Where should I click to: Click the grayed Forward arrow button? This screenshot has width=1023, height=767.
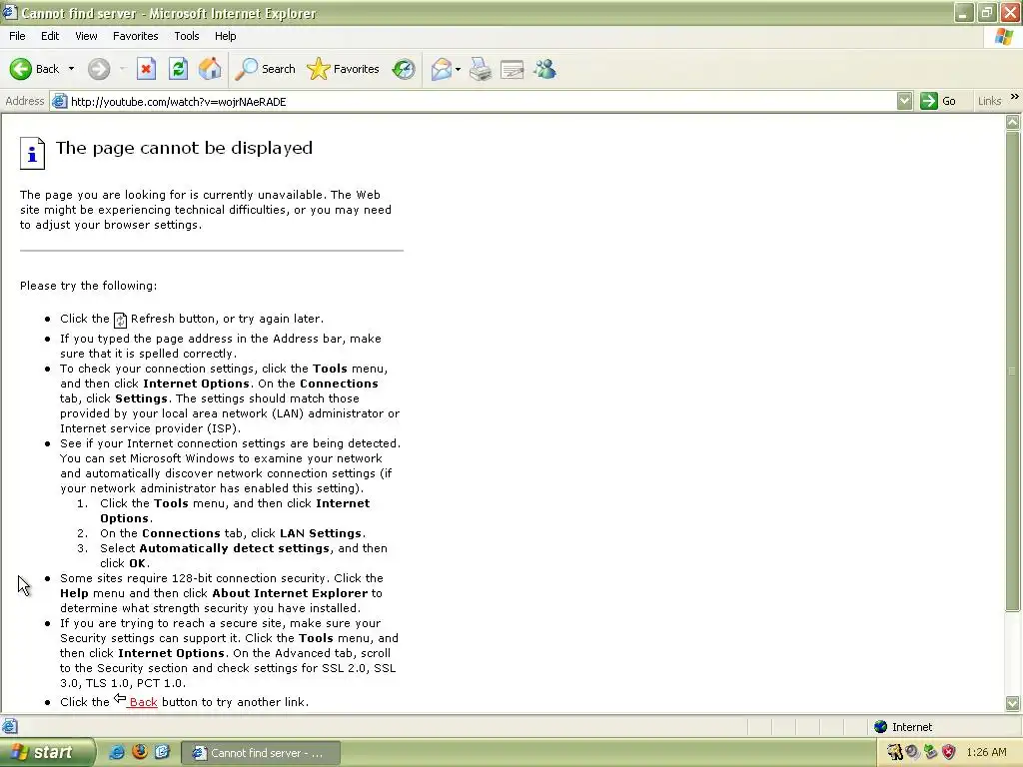point(99,69)
